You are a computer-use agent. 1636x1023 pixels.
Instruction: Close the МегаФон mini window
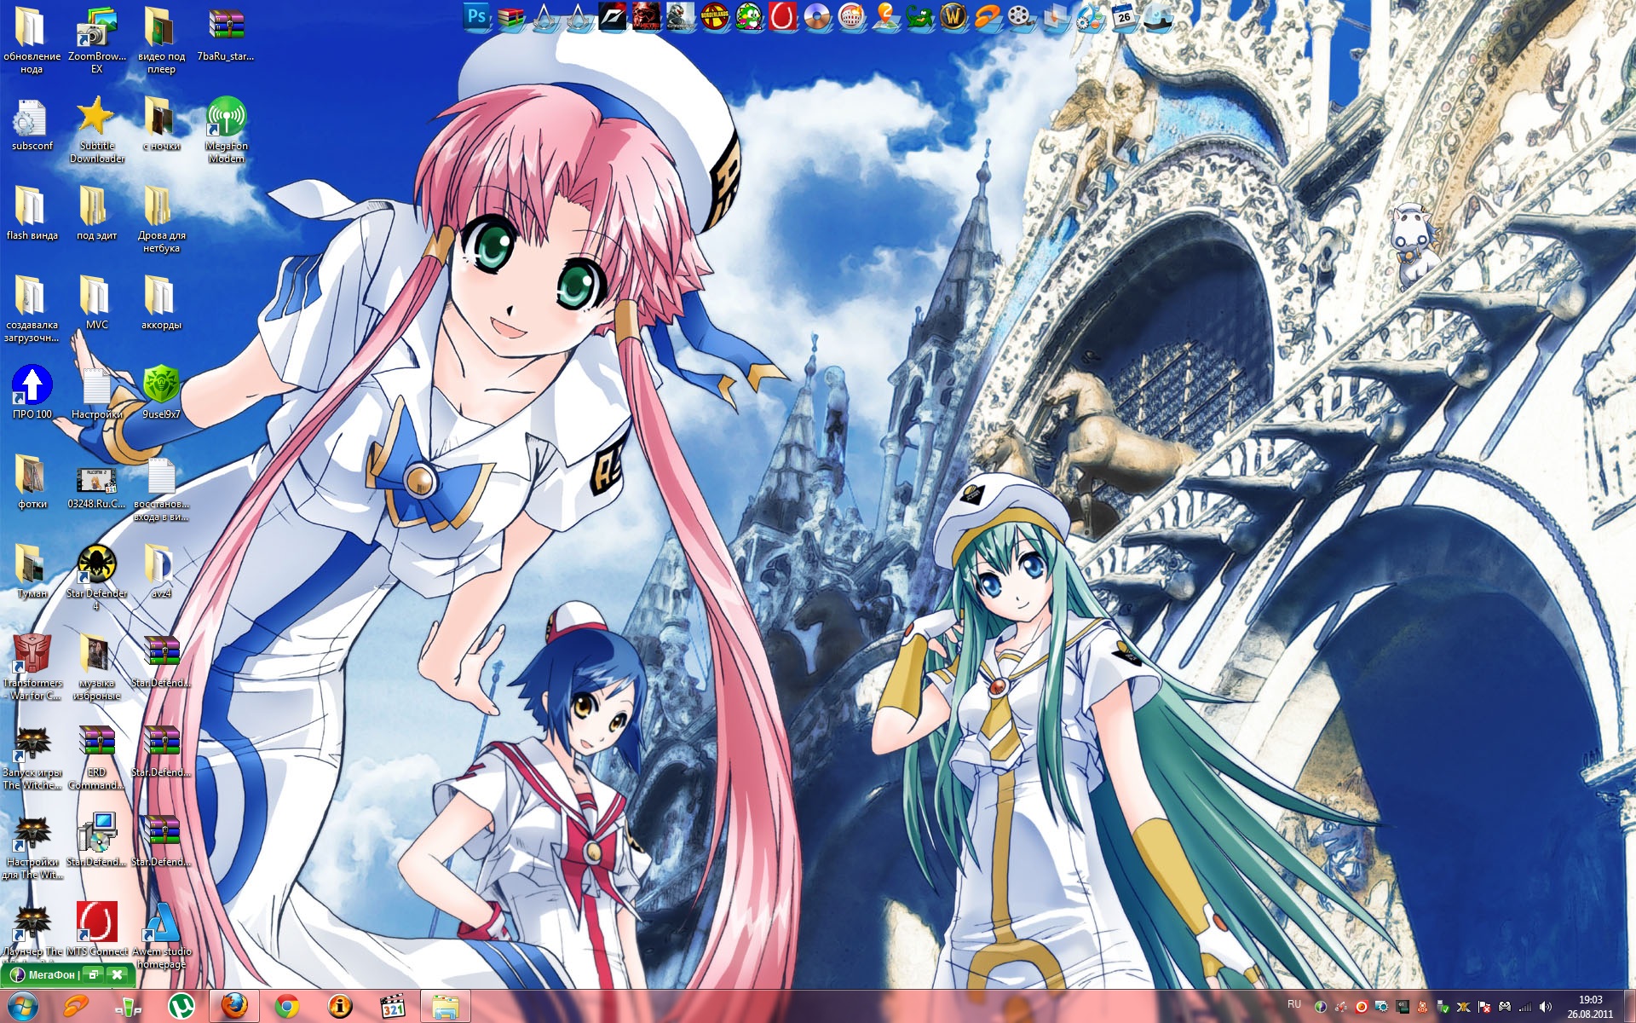point(118,974)
